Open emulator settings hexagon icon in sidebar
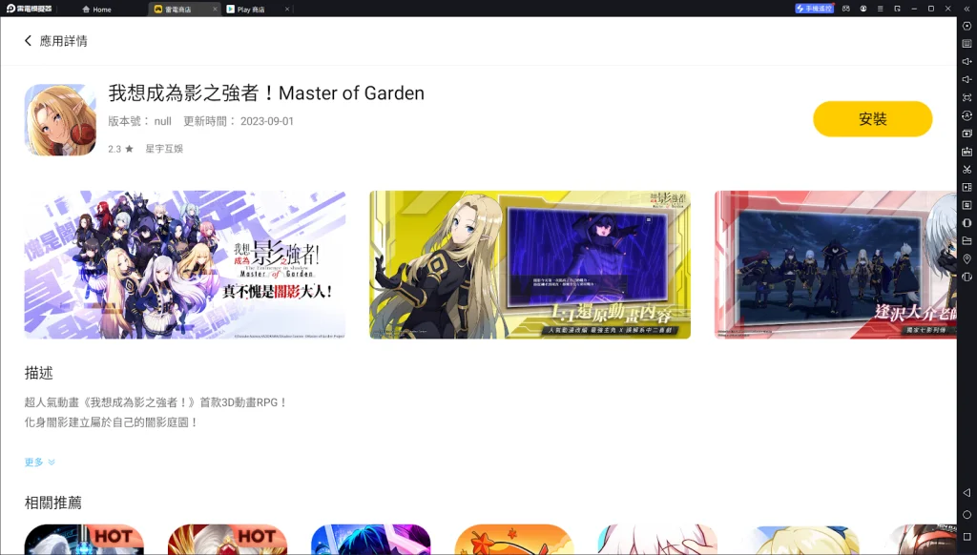This screenshot has width=977, height=555. click(x=967, y=26)
